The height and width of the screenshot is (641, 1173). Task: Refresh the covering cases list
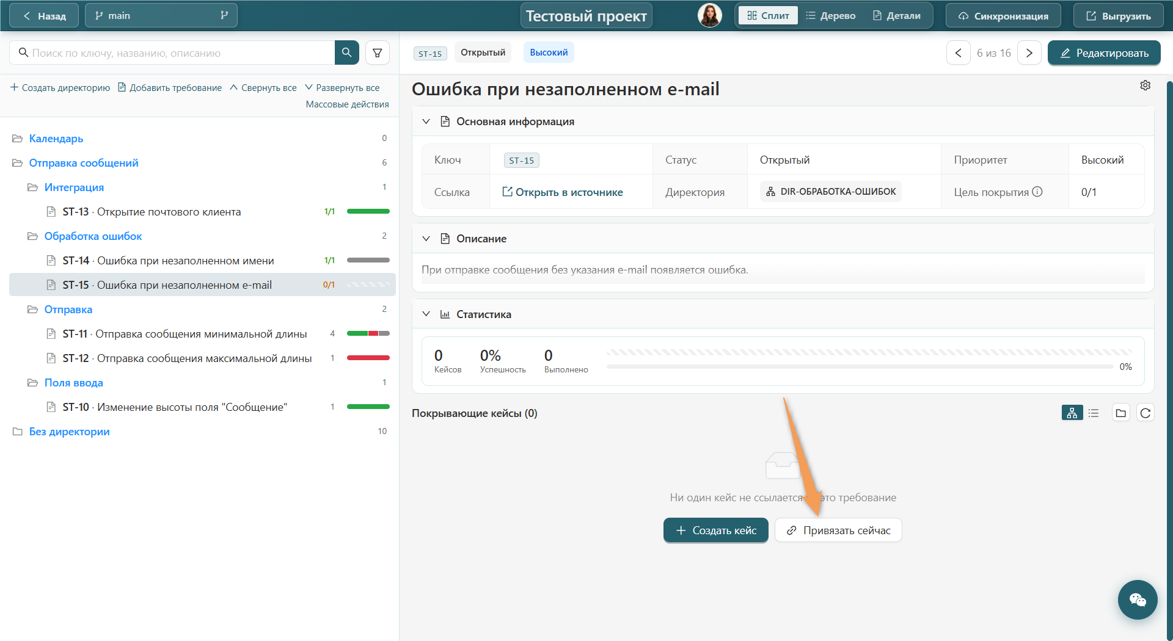[x=1146, y=413]
